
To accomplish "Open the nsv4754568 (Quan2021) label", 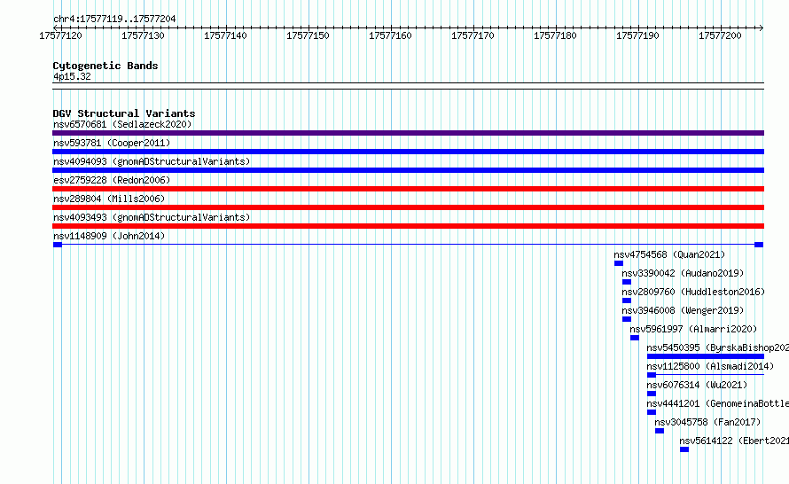I will coord(669,254).
